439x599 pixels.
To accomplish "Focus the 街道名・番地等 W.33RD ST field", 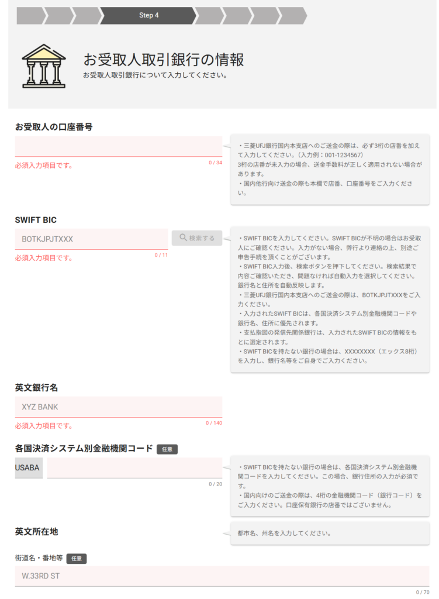I will pos(222,576).
